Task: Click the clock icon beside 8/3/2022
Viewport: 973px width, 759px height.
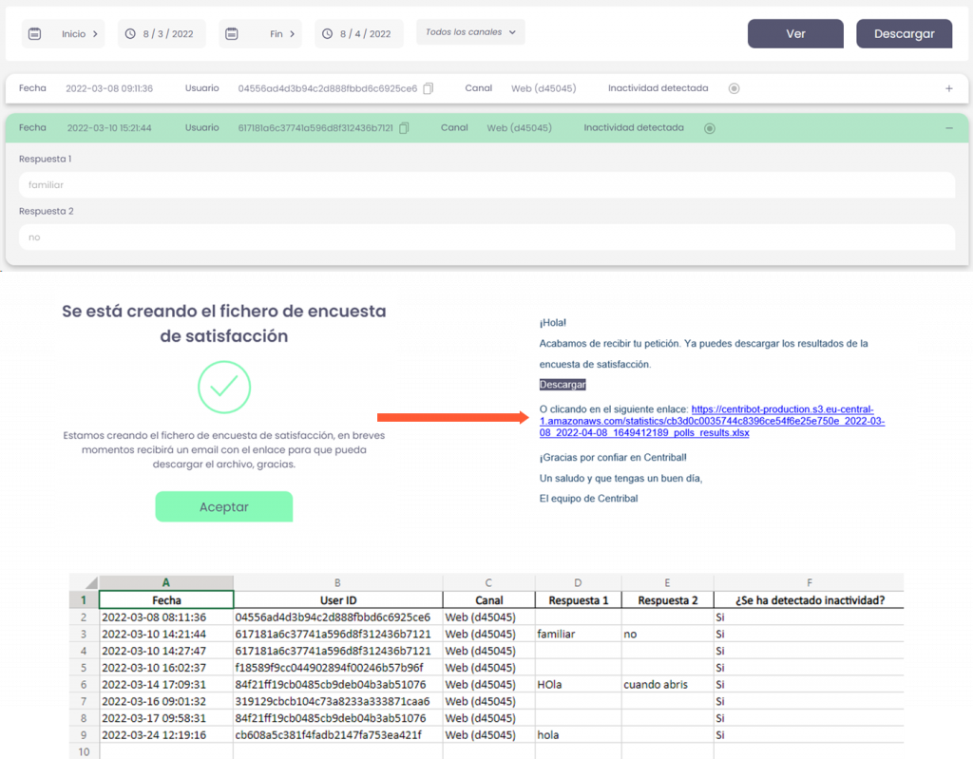Action: coord(131,33)
